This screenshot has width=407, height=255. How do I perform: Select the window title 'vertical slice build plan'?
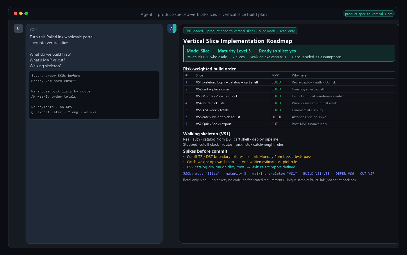tap(244, 14)
